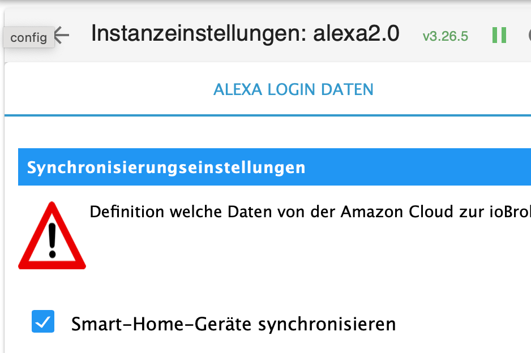Click the config tooltip label
Image resolution: width=531 pixels, height=353 pixels.
(29, 37)
